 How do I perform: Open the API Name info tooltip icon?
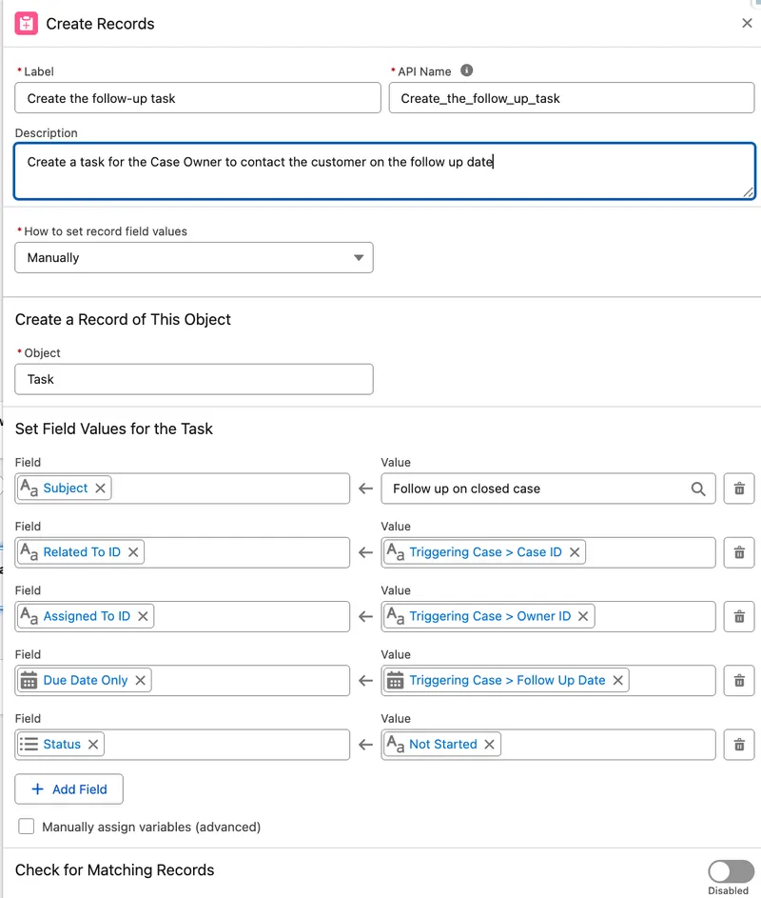point(467,70)
